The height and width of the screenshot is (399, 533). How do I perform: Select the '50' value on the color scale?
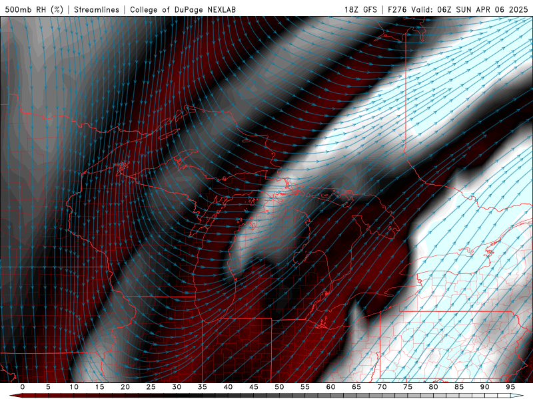pos(279,387)
